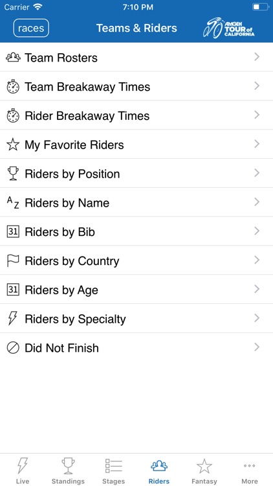Switch to the Standings tab
This screenshot has width=273, height=486.
[x=68, y=470]
